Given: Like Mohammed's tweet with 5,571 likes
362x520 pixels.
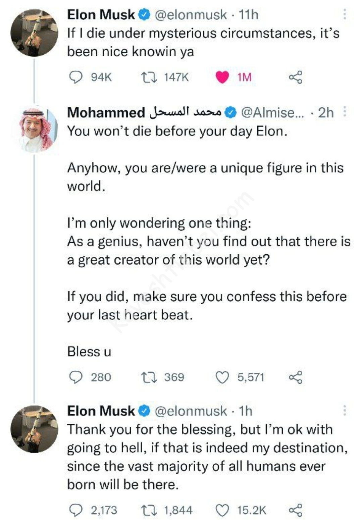Looking at the screenshot, I should coord(222,377).
